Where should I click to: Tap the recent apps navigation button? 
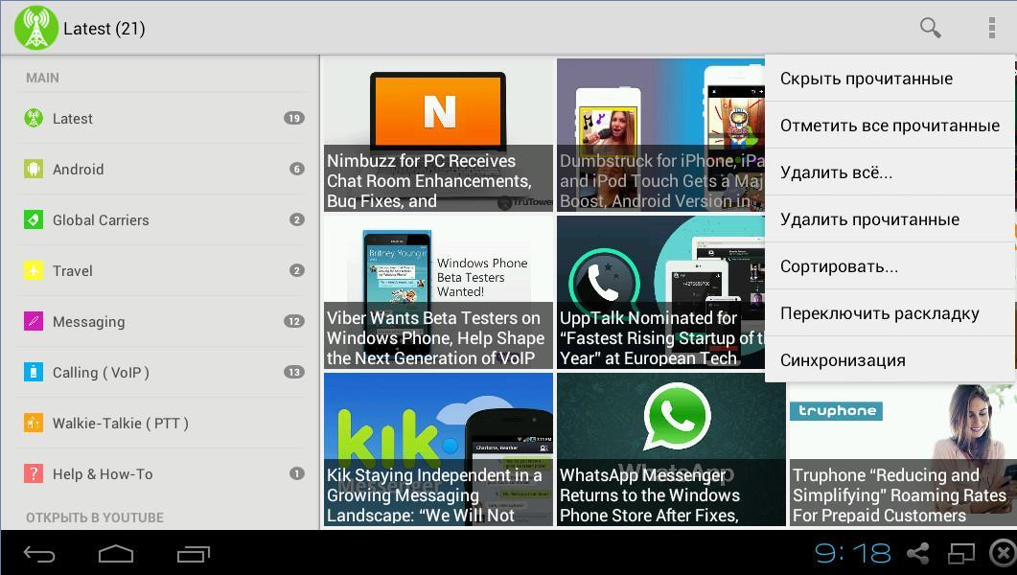tap(194, 554)
